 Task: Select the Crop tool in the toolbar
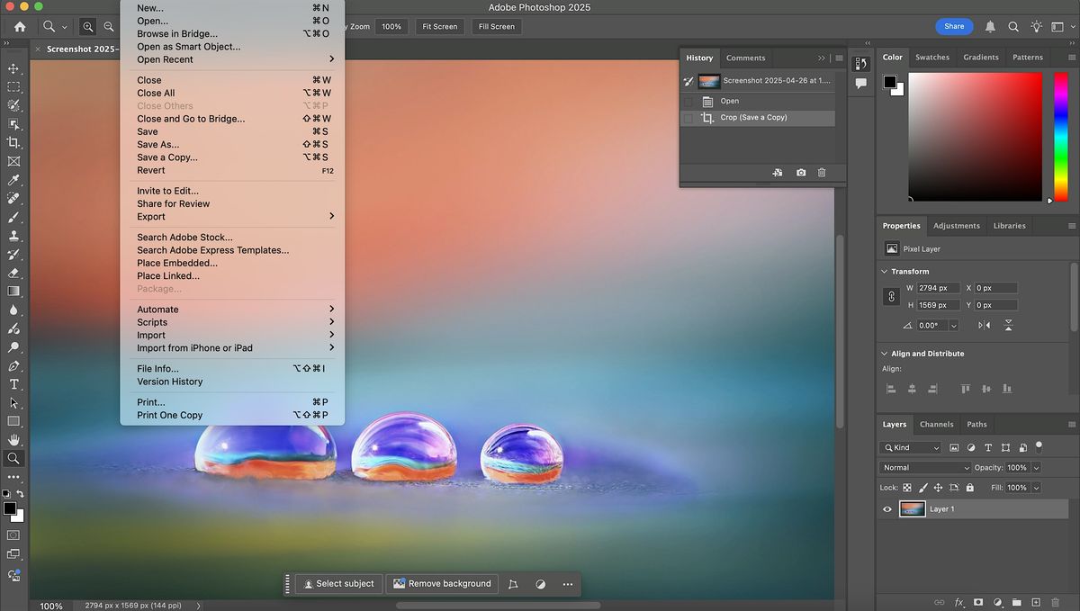tap(13, 142)
